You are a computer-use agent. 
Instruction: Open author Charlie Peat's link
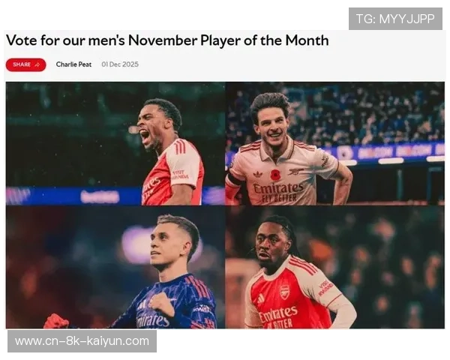pos(73,64)
